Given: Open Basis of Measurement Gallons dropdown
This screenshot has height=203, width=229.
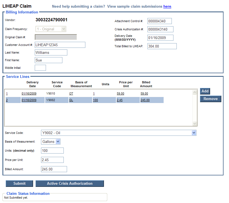Looking at the screenshot, I should pyautogui.click(x=58, y=142).
